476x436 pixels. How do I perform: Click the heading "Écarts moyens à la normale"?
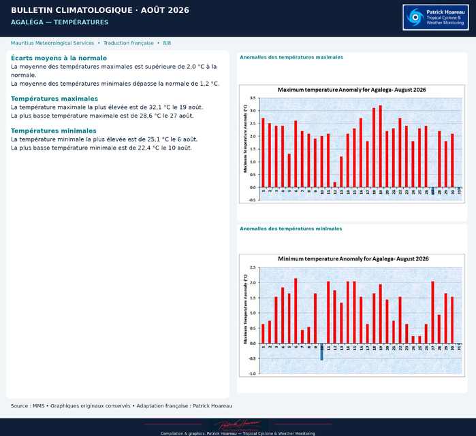[59, 58]
